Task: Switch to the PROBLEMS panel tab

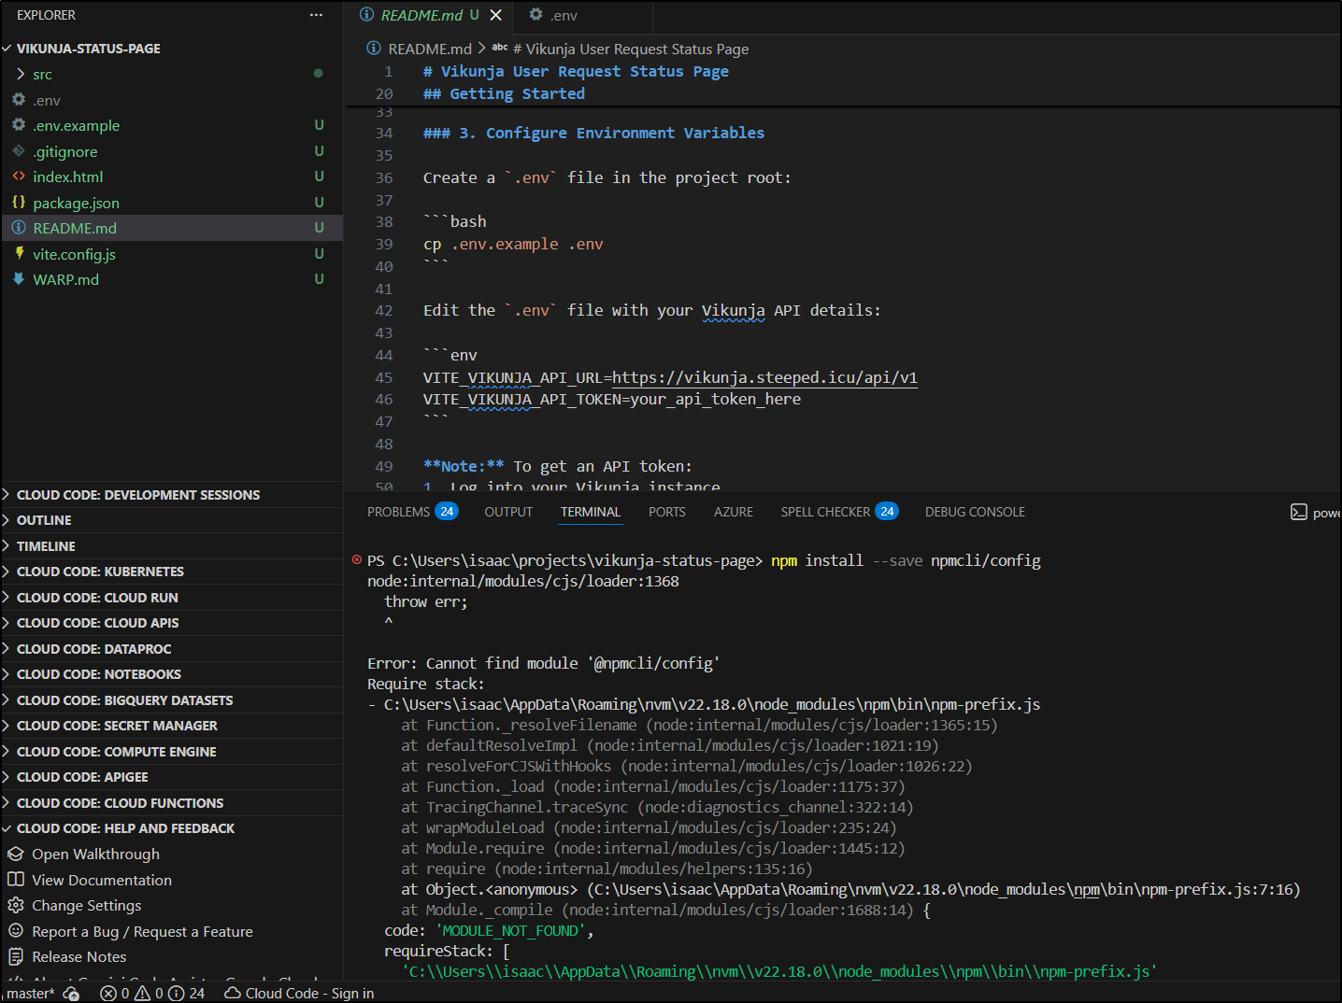Action: point(398,512)
